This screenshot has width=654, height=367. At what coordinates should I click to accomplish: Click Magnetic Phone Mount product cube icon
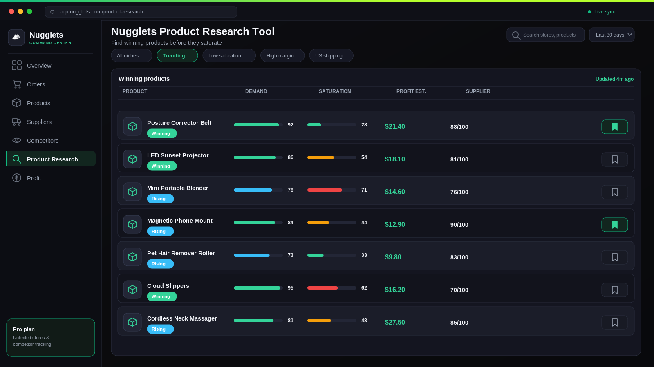pos(132,224)
